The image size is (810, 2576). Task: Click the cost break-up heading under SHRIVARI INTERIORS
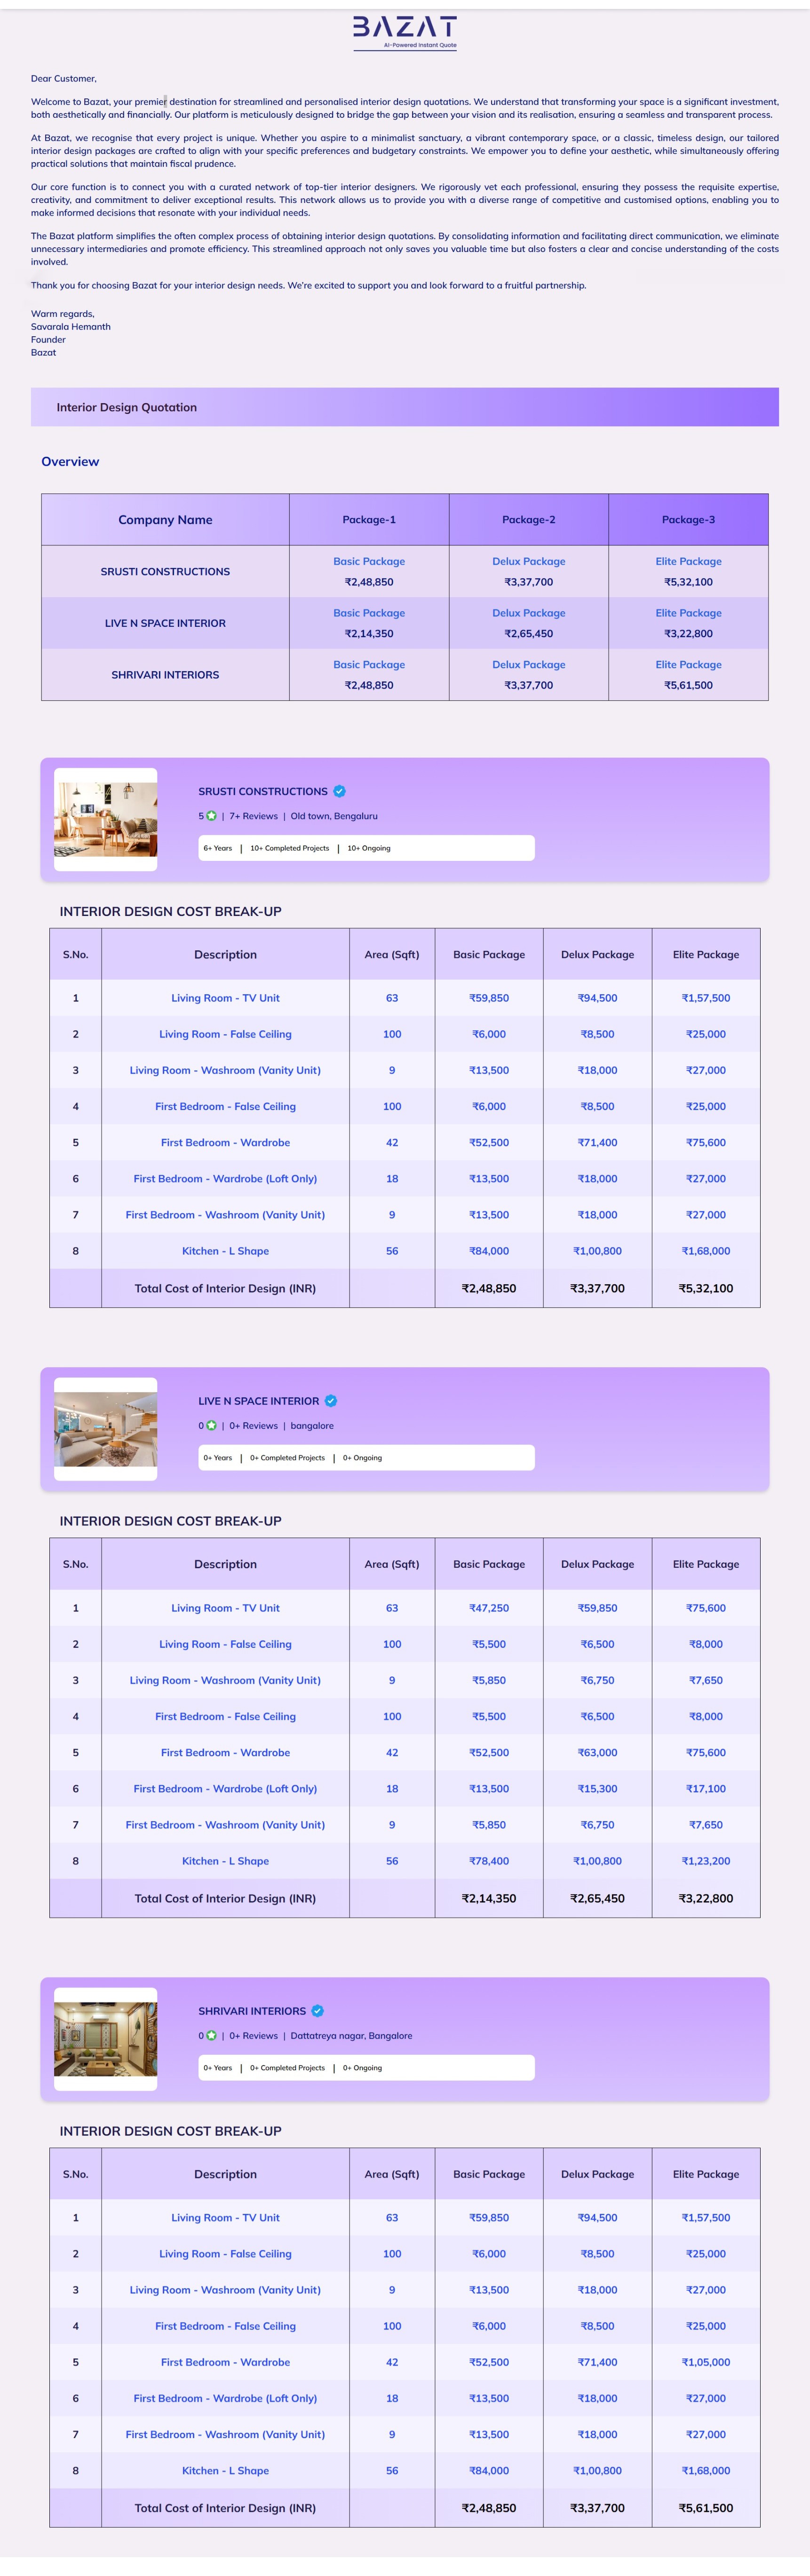[x=171, y=2132]
